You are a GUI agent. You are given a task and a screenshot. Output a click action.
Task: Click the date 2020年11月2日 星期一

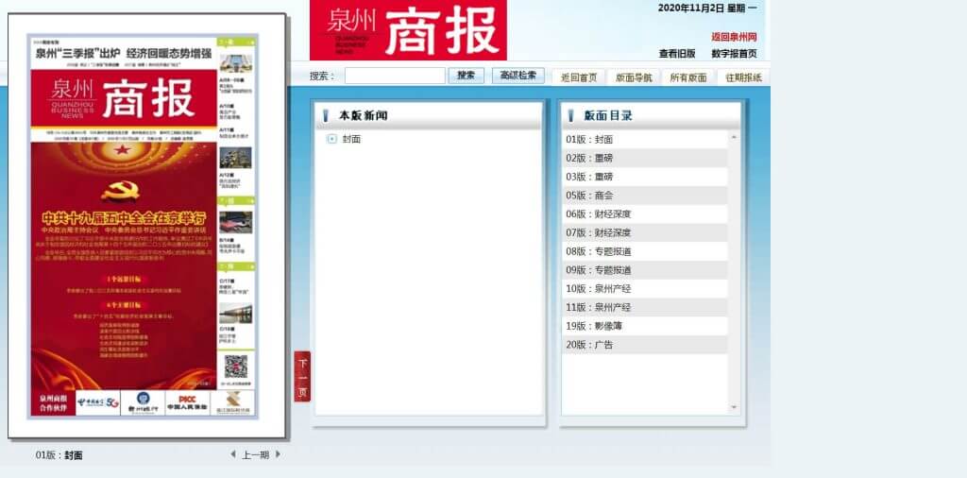point(707,8)
